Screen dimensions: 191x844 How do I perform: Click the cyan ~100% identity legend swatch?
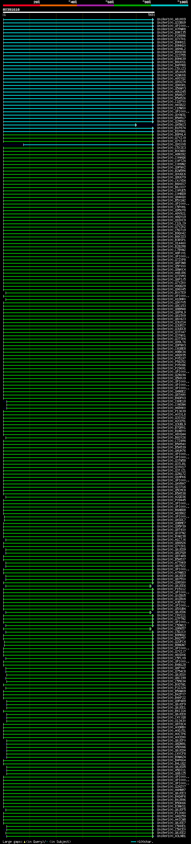(170, 5)
